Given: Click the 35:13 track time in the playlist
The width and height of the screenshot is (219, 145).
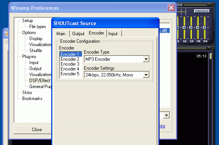Looking at the screenshot, I should tap(201, 56).
